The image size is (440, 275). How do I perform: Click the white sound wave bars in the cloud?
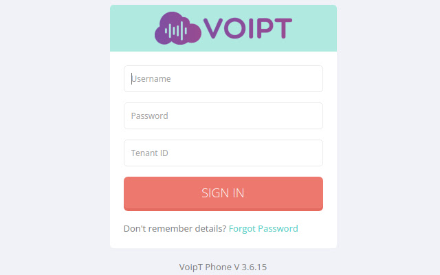[179, 31]
